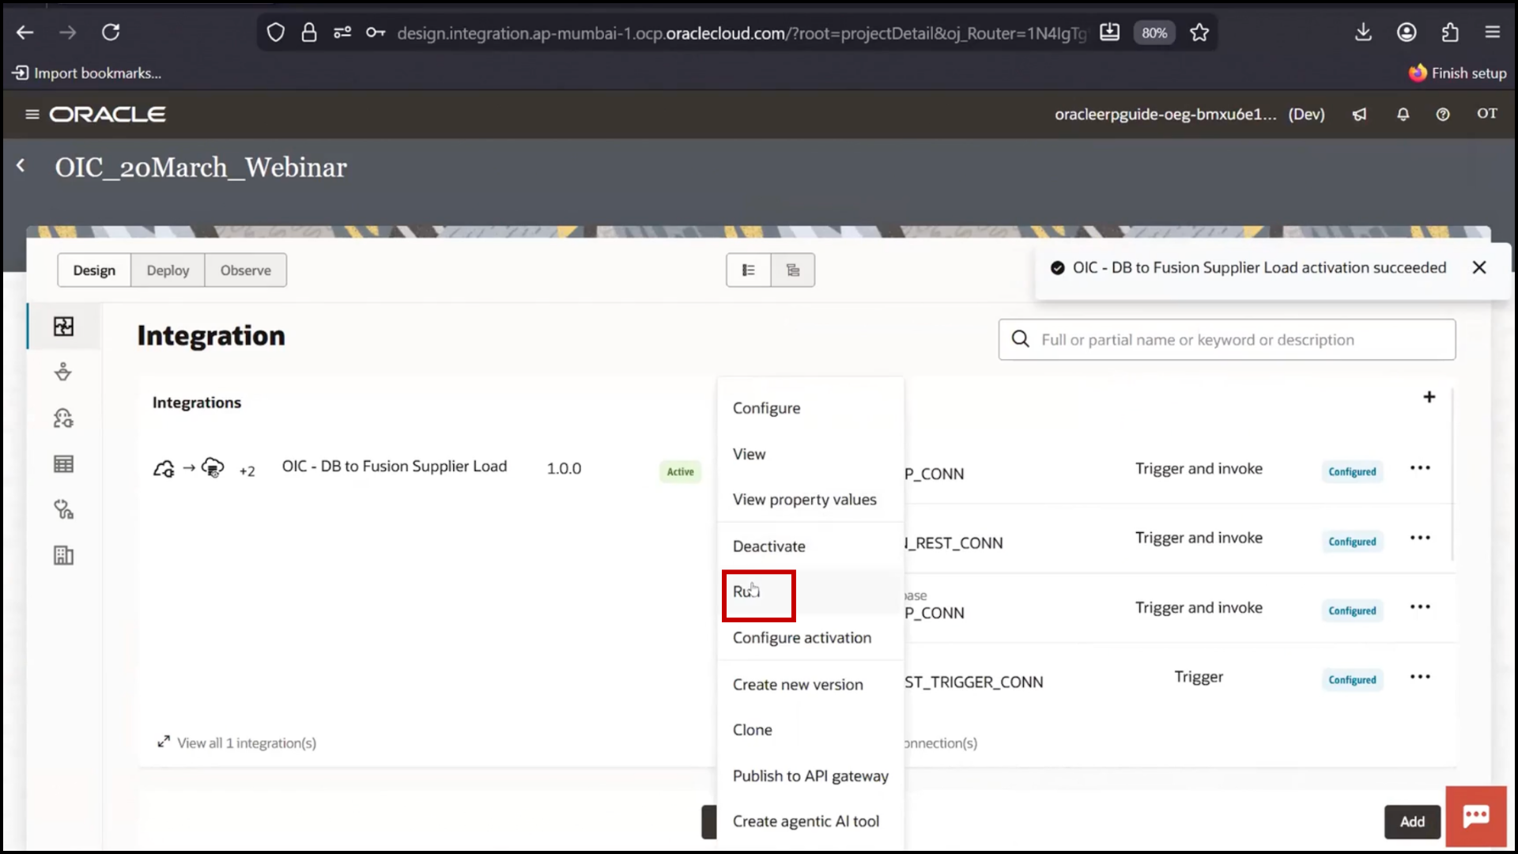Open the third sidebar icon with a person
Viewport: 1518px width, 854px height.
(x=63, y=418)
